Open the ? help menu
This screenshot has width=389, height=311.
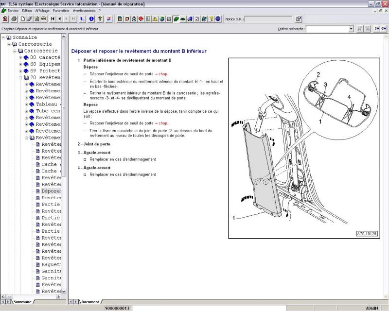click(x=100, y=11)
